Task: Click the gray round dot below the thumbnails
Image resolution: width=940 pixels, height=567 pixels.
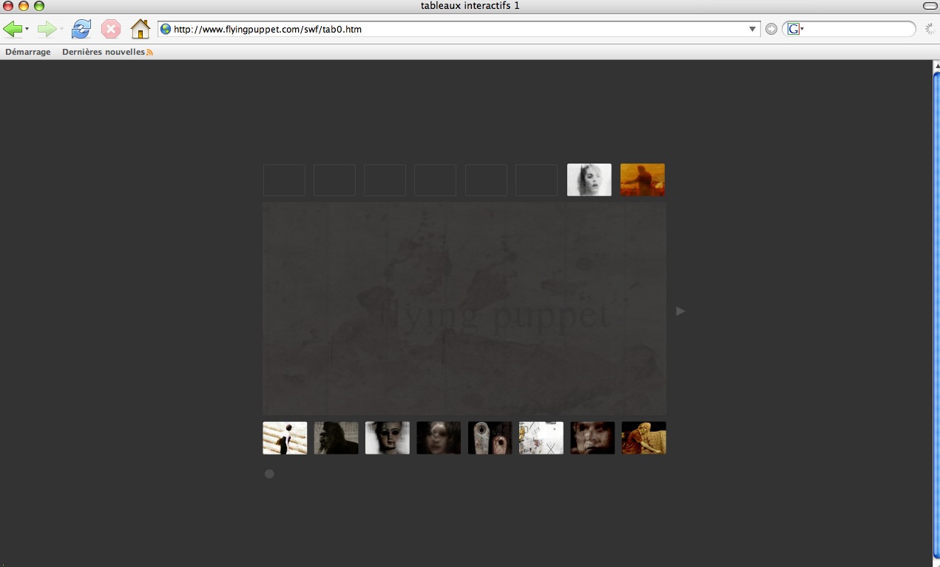Action: pyautogui.click(x=269, y=474)
